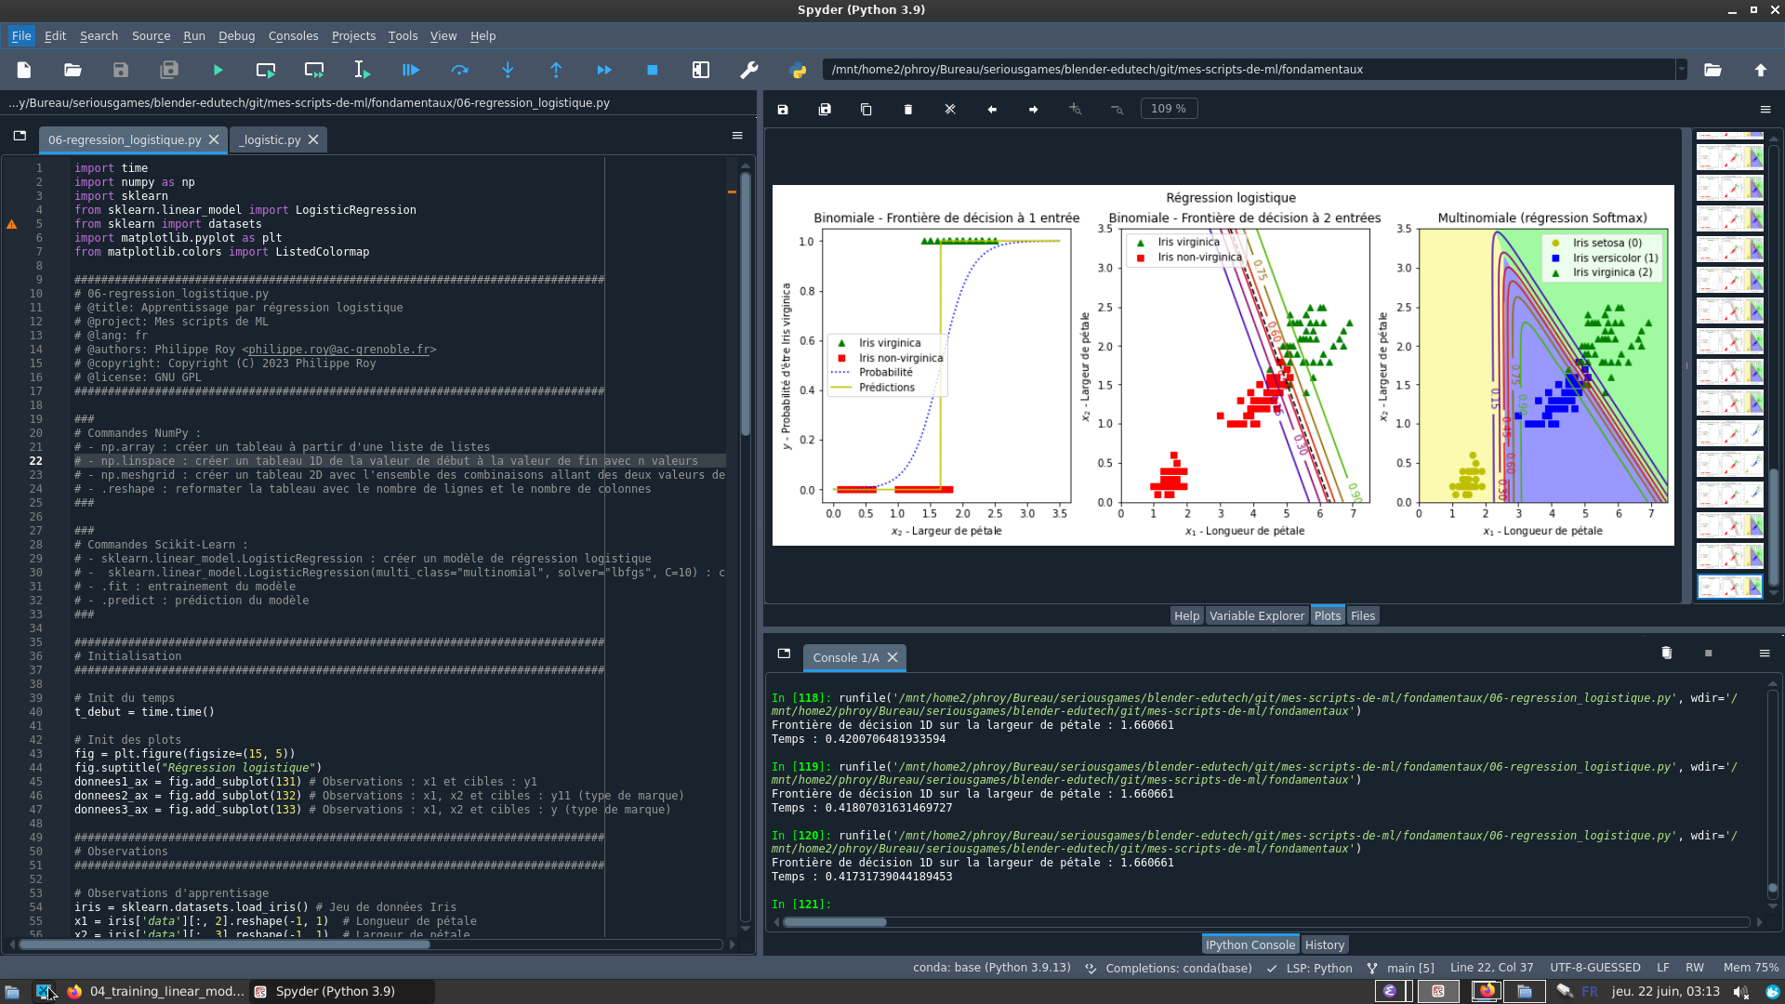Stop debugging with the square icon

pyautogui.click(x=653, y=70)
